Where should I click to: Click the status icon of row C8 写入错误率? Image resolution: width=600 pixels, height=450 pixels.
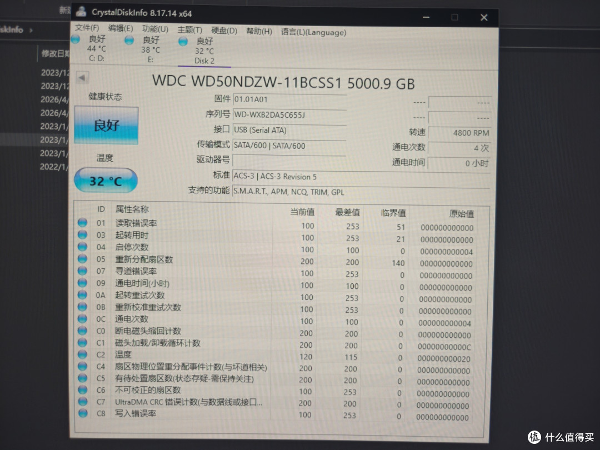(83, 413)
